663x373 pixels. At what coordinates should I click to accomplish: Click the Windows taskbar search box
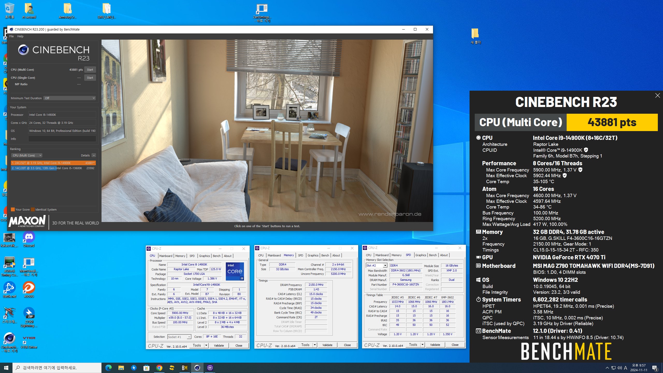[x=57, y=368]
